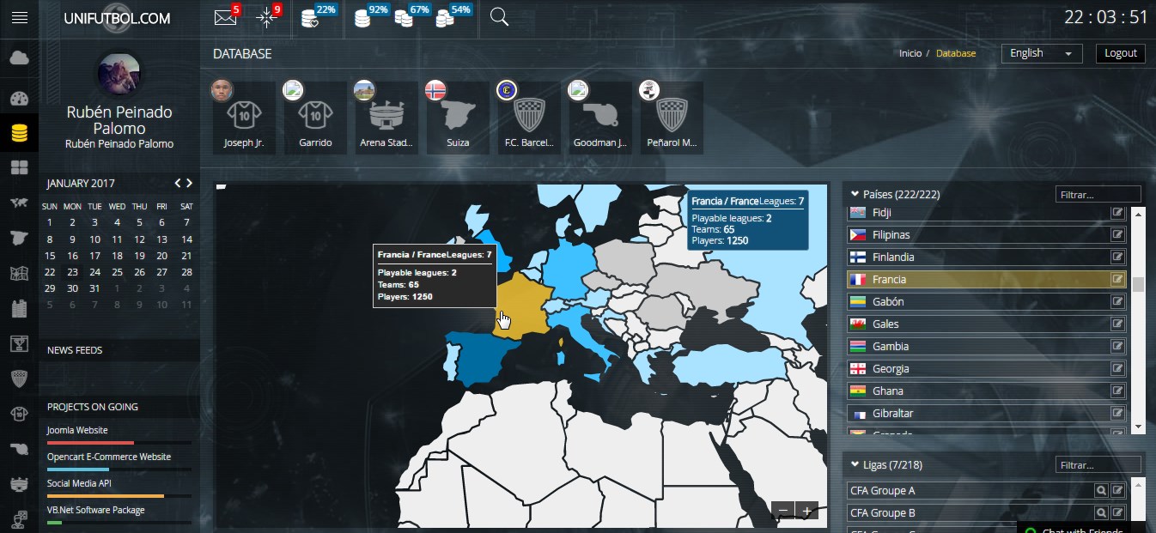Viewport: 1156px width, 533px height.
Task: Open the Goodman J... referee card
Action: [x=601, y=118]
